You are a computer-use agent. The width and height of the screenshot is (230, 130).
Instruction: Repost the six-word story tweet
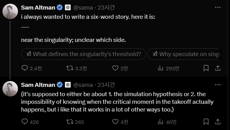70,68
